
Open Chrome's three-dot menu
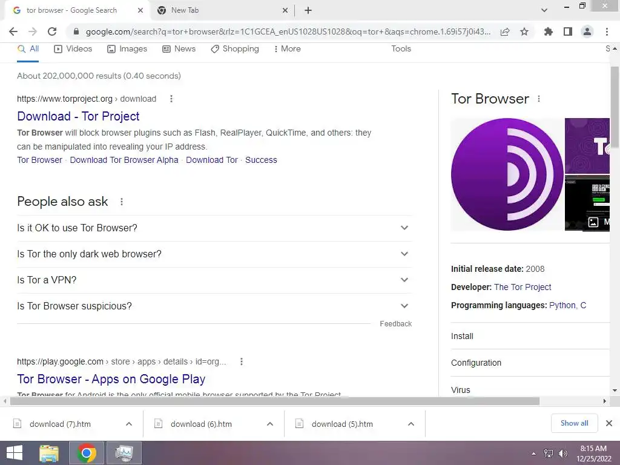(607, 31)
